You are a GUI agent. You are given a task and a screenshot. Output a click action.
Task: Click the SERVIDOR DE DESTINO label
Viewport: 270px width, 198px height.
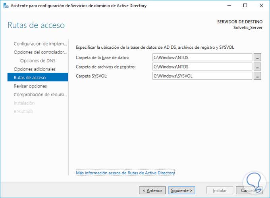(x=240, y=22)
